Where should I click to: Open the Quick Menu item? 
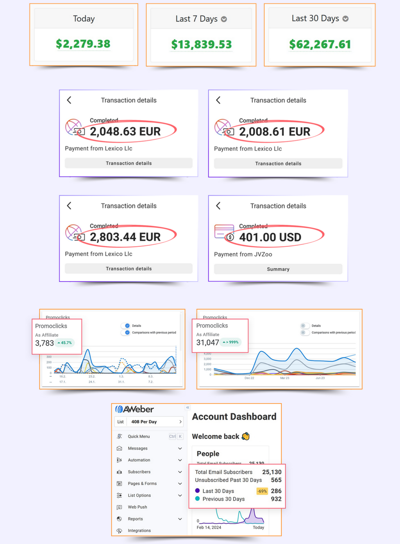click(139, 437)
